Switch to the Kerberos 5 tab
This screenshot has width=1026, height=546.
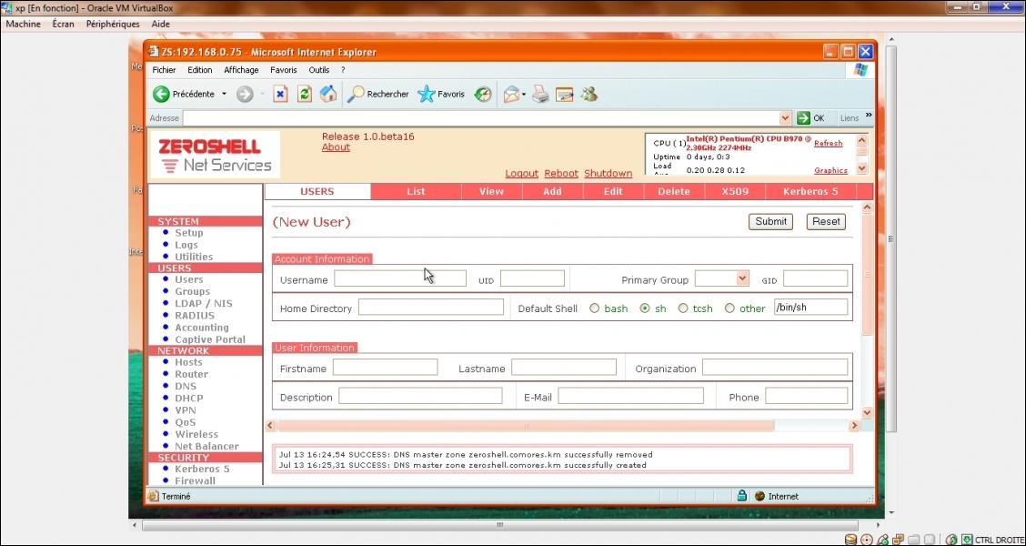pos(810,191)
